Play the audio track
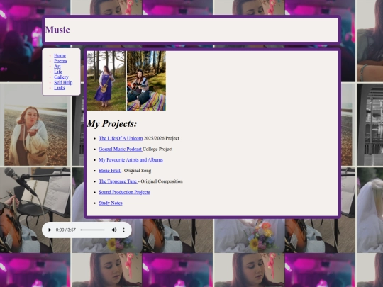Image resolution: width=383 pixels, height=287 pixels. (50, 230)
